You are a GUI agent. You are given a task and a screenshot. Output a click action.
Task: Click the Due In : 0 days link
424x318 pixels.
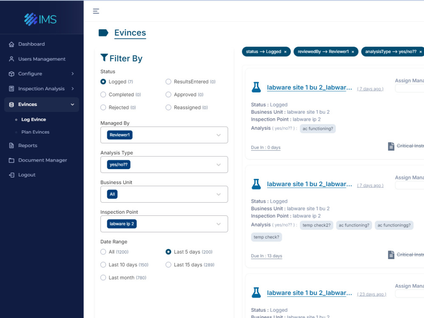[x=265, y=148]
